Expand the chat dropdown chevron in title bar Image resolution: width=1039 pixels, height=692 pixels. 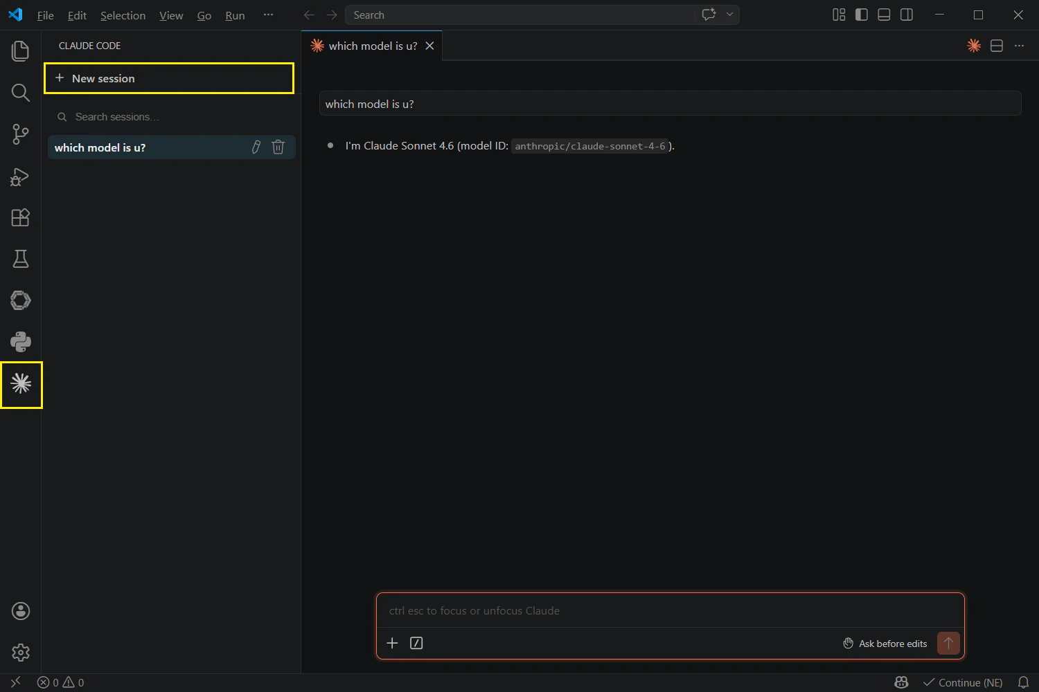pos(729,15)
